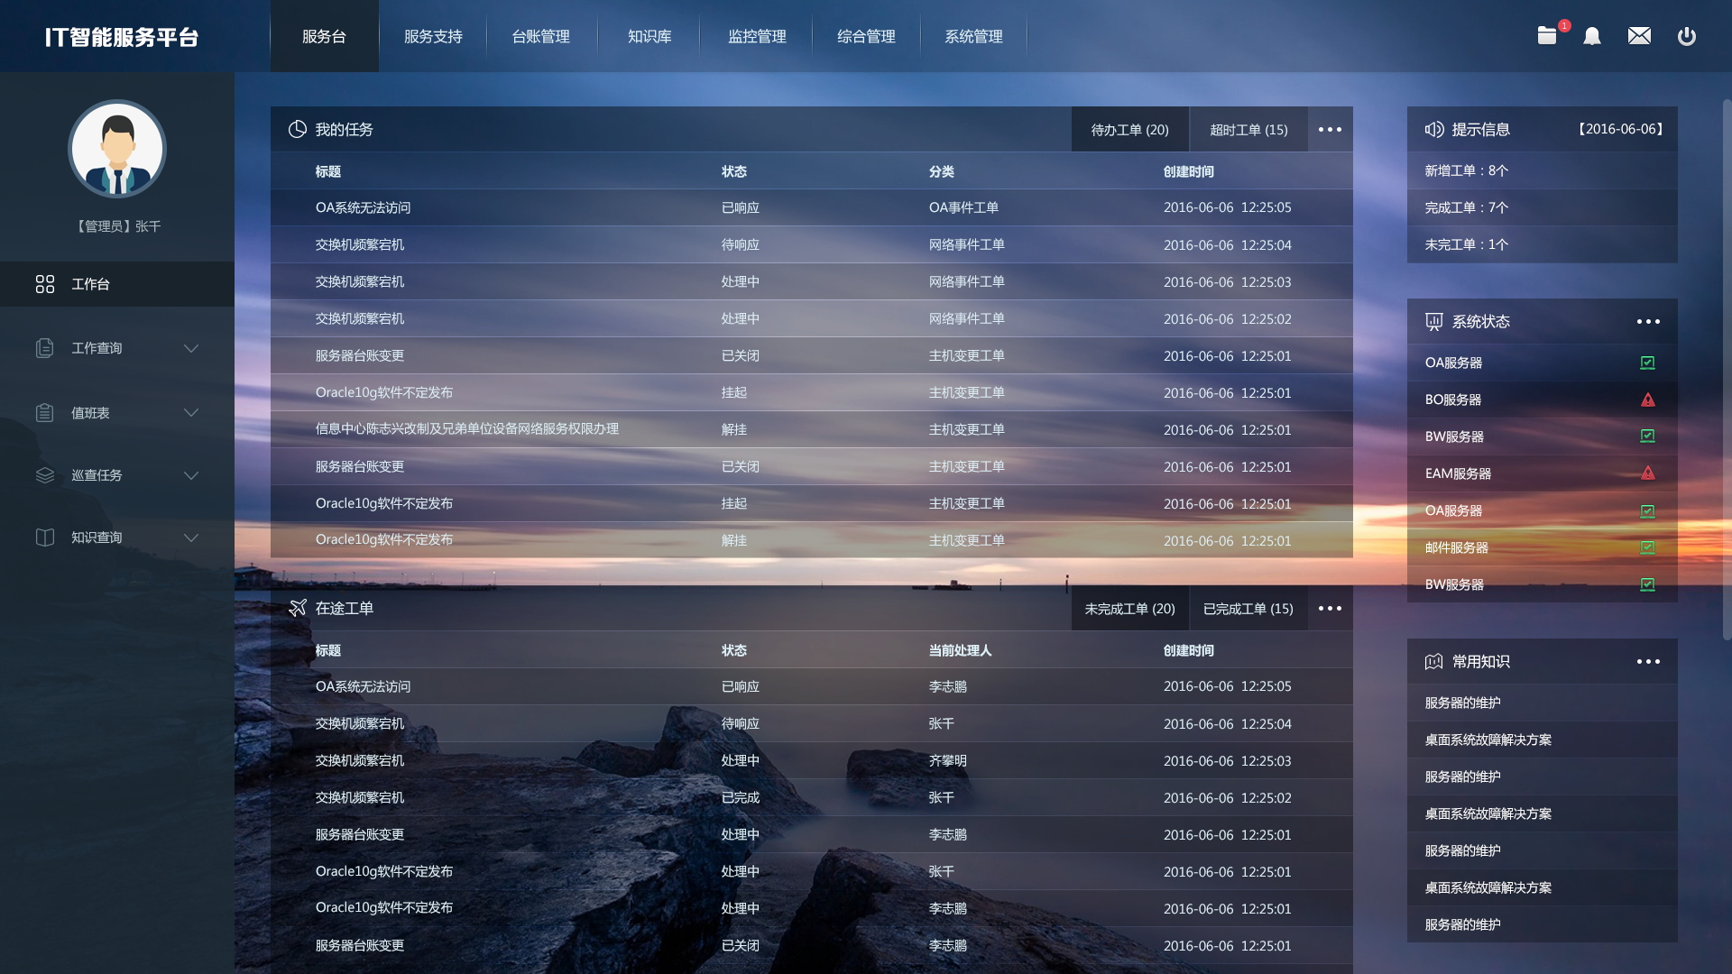The image size is (1732, 974).
Task: Open the notifications bell icon
Action: pyautogui.click(x=1592, y=36)
